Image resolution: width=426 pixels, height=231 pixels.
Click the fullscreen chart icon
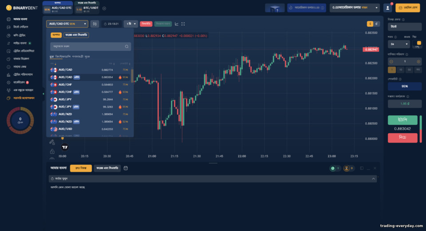pyautogui.click(x=183, y=24)
